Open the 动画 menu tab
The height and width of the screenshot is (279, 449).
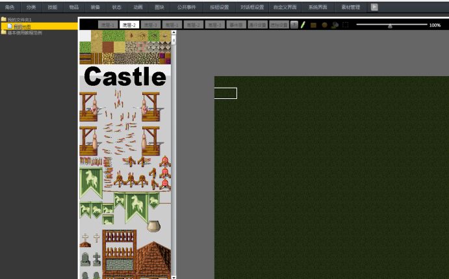(138, 7)
